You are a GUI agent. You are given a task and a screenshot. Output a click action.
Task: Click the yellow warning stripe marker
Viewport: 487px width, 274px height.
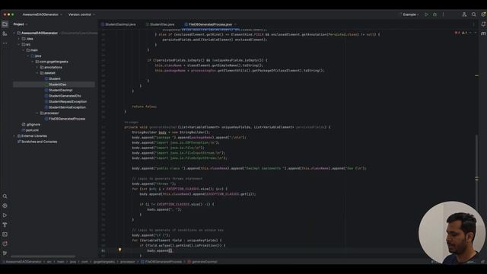pyautogui.click(x=477, y=75)
